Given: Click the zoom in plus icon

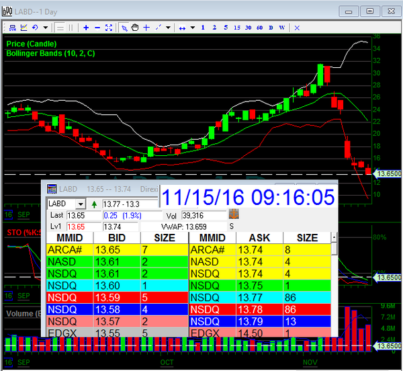Looking at the screenshot, I should (86, 28).
